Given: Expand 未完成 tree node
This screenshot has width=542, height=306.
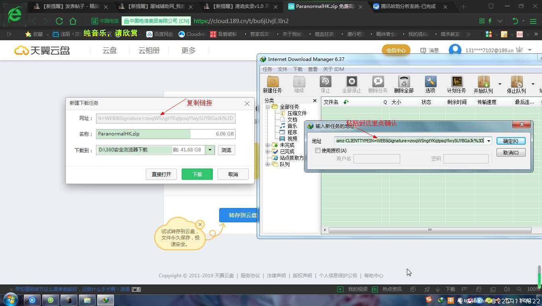Looking at the screenshot, I should [x=268, y=145].
